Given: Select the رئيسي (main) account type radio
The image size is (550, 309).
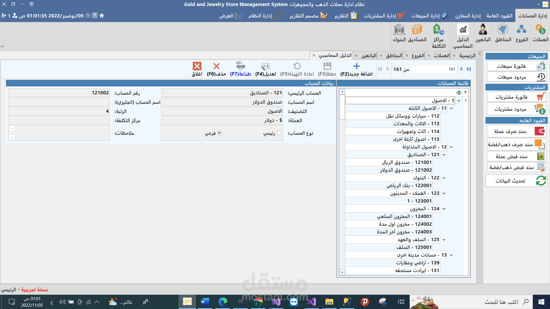Looking at the screenshot, I should point(279,133).
